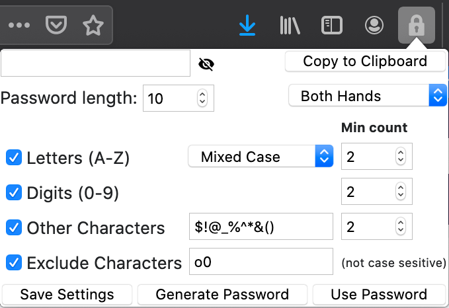Toggle the Exclude Characters checkbox
449x308 pixels.
click(14, 262)
